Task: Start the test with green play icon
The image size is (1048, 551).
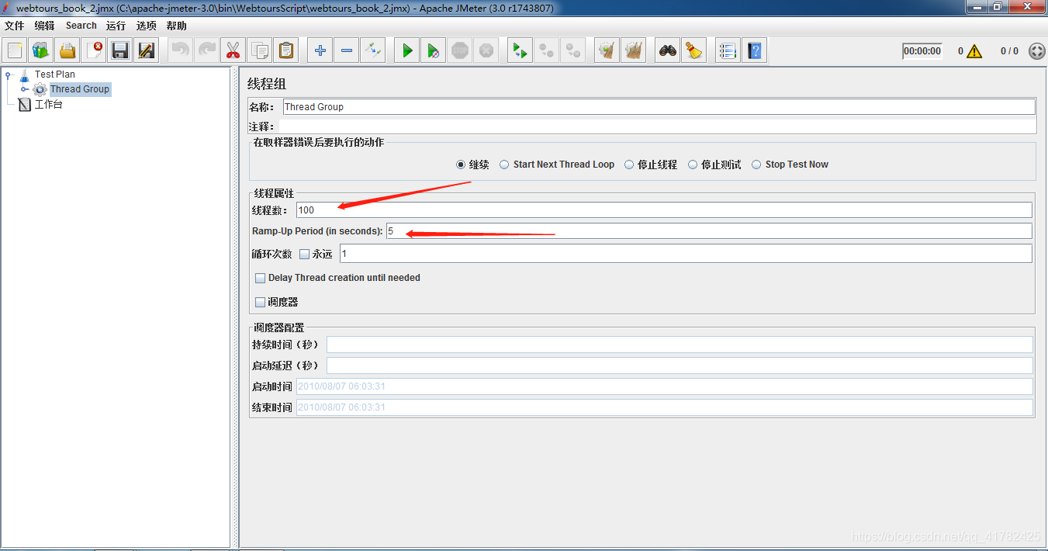Action: click(x=407, y=51)
